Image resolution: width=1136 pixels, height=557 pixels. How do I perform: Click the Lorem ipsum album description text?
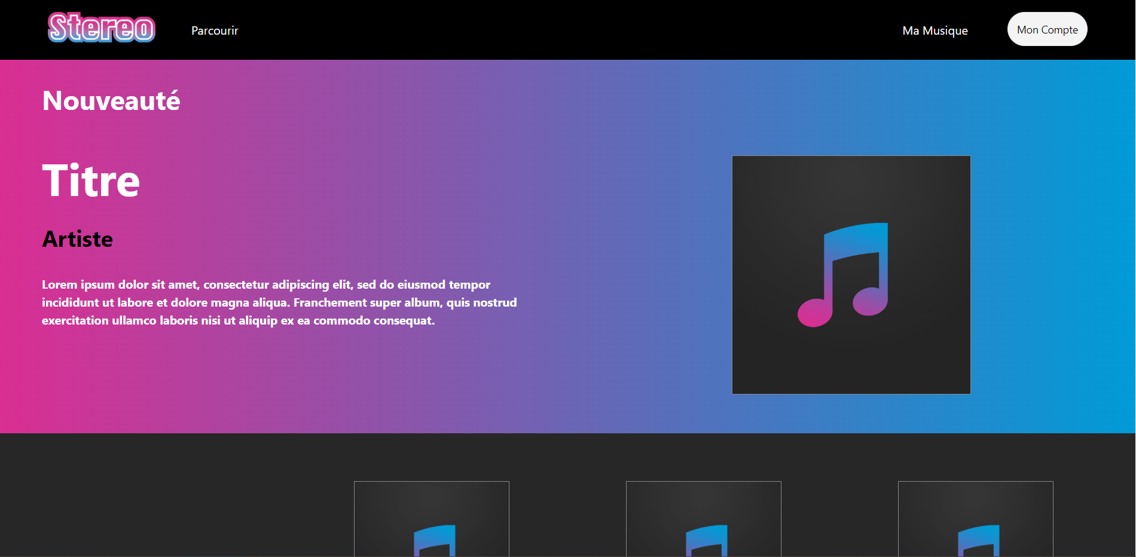279,302
